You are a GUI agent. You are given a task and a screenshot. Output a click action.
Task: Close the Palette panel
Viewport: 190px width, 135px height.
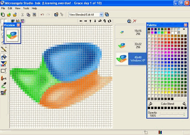(186, 25)
